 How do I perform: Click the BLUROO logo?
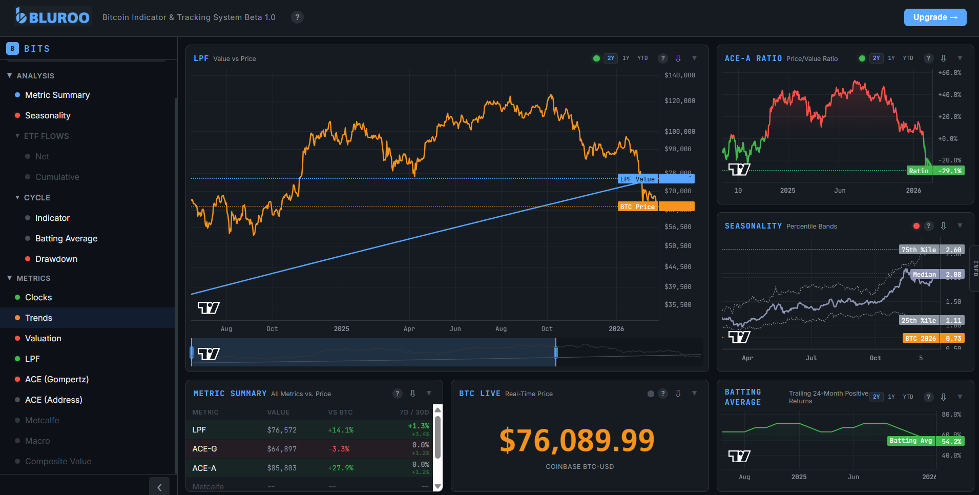click(x=51, y=16)
